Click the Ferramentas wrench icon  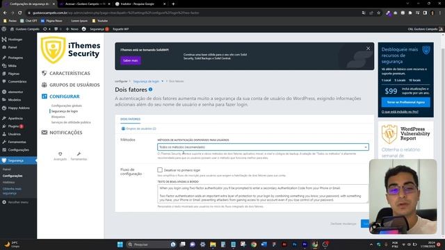coord(79,154)
